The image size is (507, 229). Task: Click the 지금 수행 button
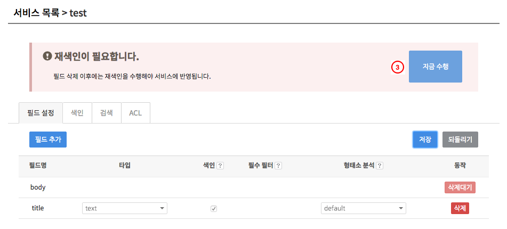[435, 67]
